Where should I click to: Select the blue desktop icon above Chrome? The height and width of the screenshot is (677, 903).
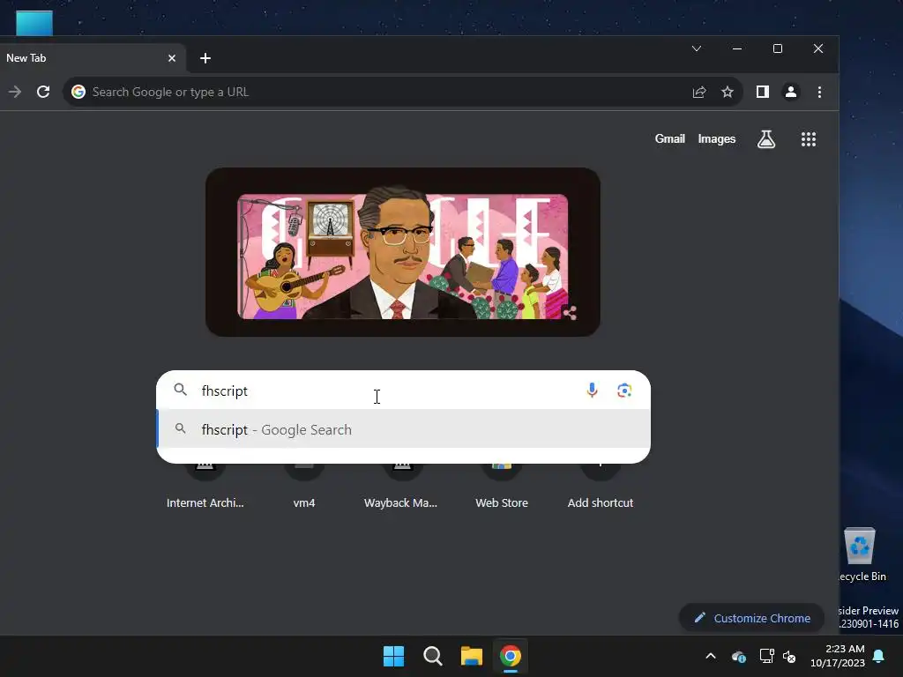pos(34,23)
